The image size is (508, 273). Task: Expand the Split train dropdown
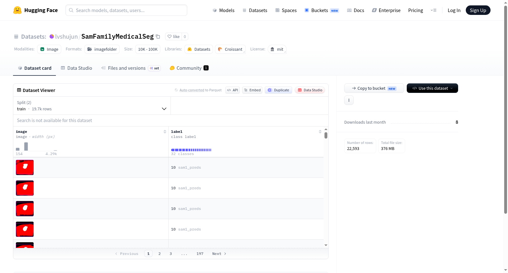(x=92, y=106)
